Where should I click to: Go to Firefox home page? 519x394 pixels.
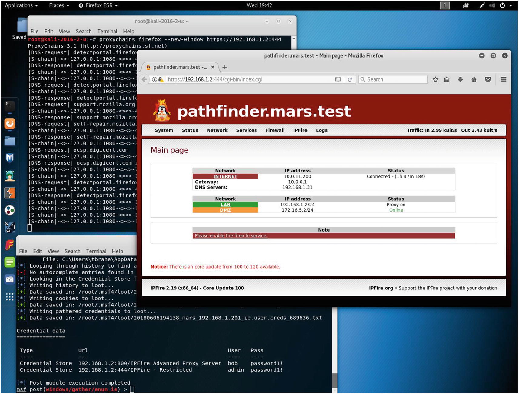click(x=474, y=79)
